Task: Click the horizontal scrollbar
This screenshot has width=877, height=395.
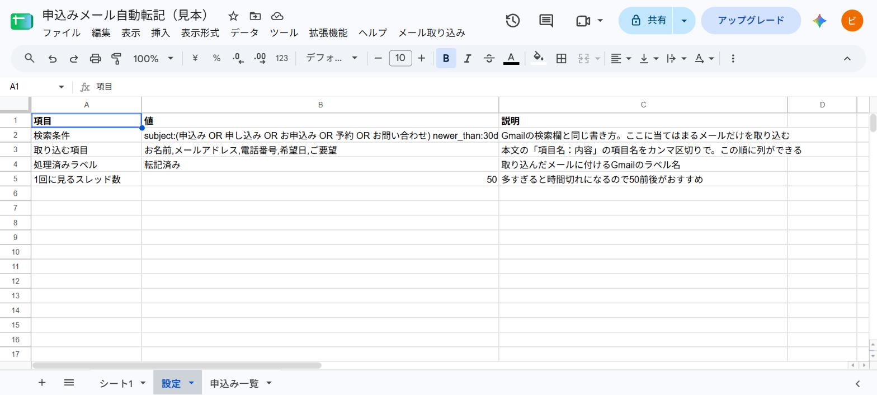Action: pyautogui.click(x=177, y=365)
